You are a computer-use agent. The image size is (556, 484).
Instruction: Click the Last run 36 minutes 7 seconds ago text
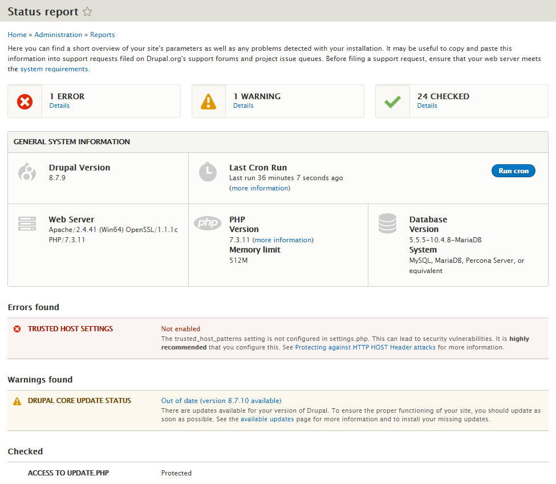[x=286, y=178]
